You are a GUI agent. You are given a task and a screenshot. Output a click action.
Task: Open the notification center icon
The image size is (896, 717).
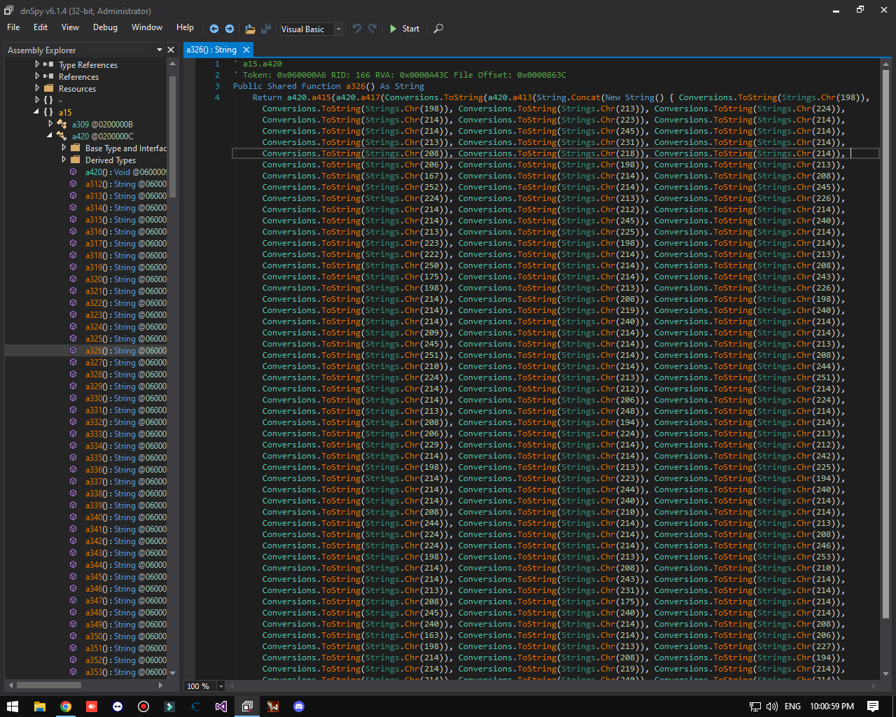pyautogui.click(x=872, y=706)
